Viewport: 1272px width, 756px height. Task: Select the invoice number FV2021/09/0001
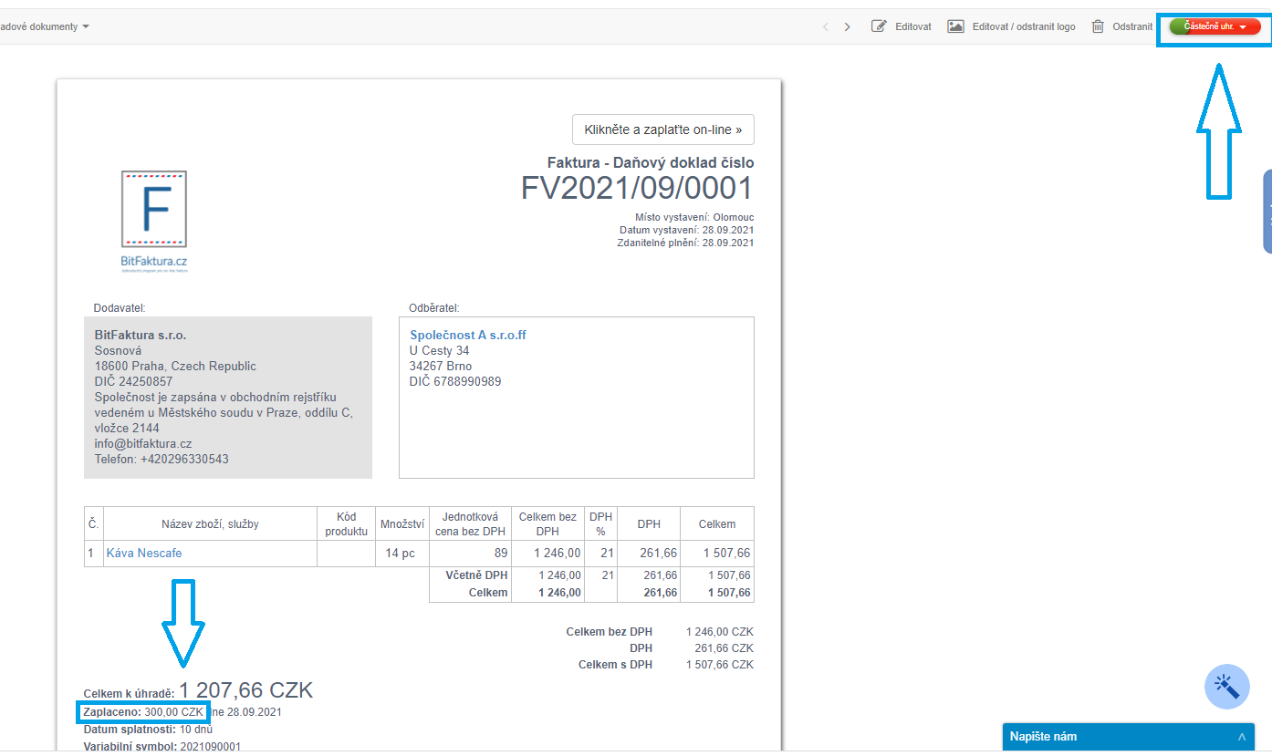coord(638,188)
